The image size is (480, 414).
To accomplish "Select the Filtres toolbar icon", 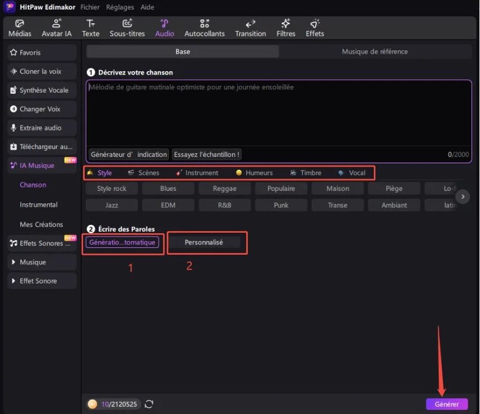I will click(x=286, y=28).
